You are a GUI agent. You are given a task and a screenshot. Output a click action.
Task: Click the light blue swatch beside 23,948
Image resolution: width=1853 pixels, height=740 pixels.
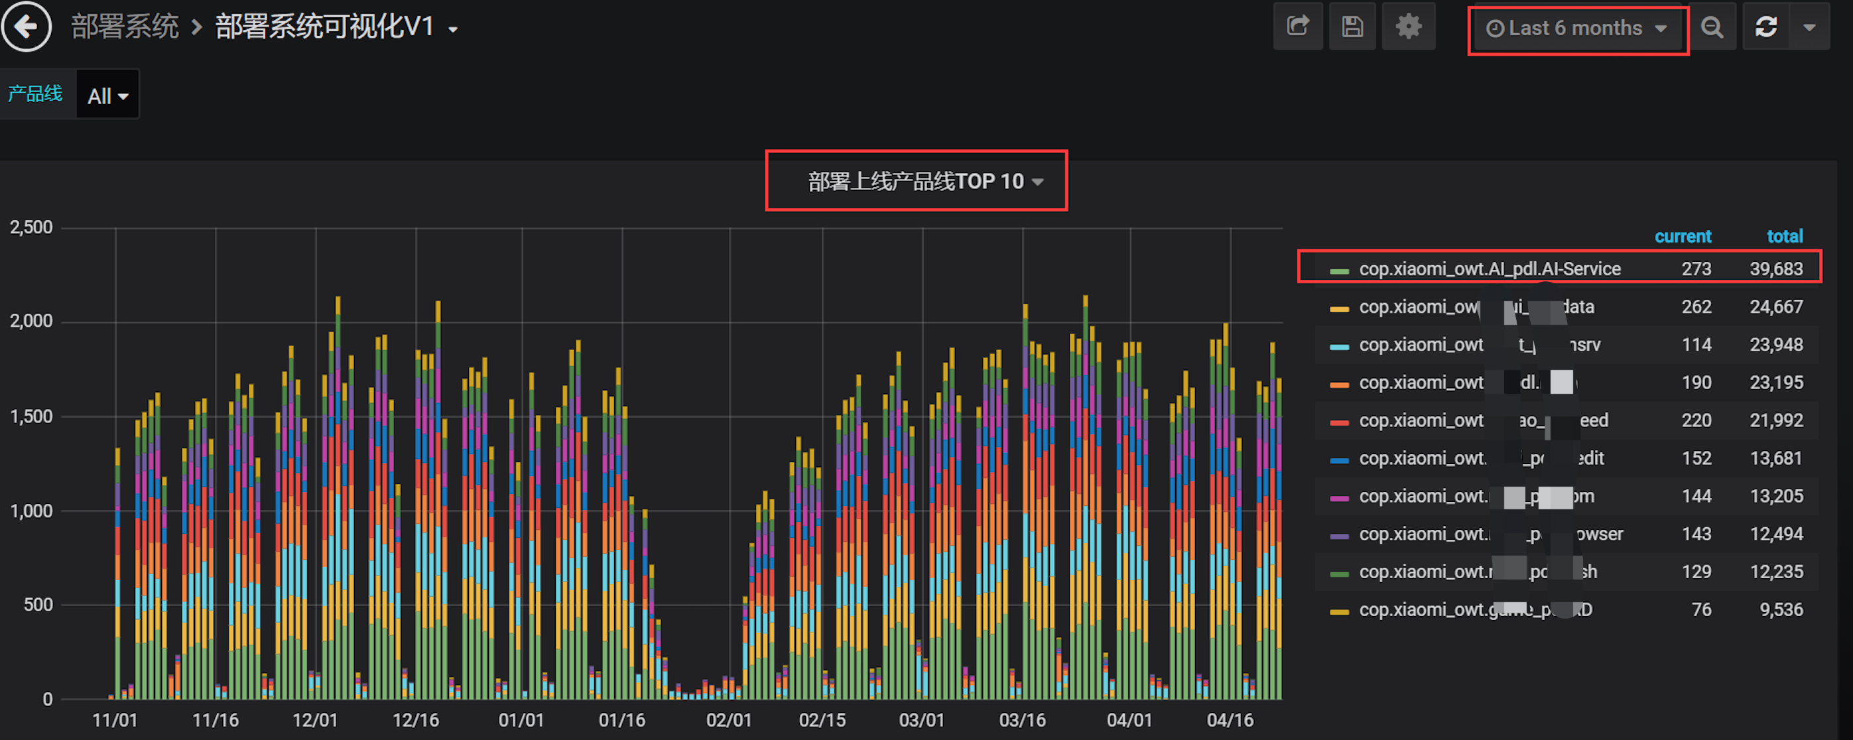tap(1338, 347)
